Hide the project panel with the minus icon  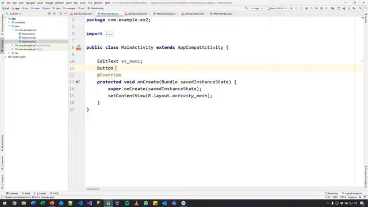pos(66,14)
